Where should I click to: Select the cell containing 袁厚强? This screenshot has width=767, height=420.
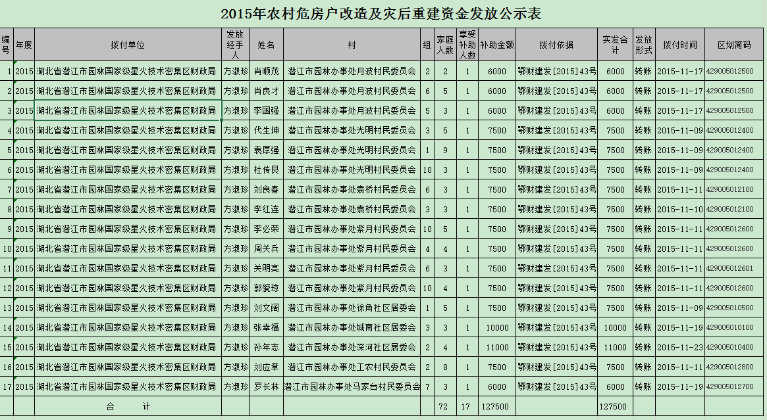point(266,151)
